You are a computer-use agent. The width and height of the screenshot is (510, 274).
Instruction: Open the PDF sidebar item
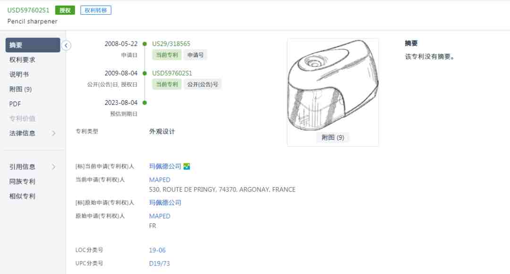[x=15, y=104]
